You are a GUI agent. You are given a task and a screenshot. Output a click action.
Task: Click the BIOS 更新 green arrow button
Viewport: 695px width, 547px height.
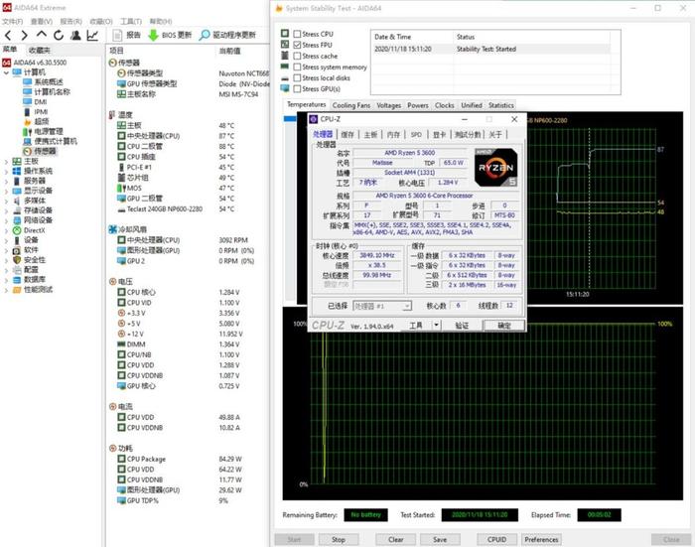(x=170, y=35)
